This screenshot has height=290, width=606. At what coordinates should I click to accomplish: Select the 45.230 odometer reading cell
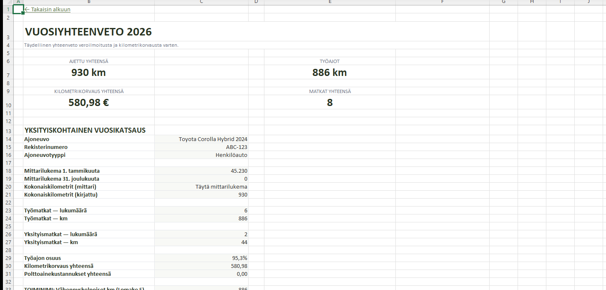click(x=239, y=171)
